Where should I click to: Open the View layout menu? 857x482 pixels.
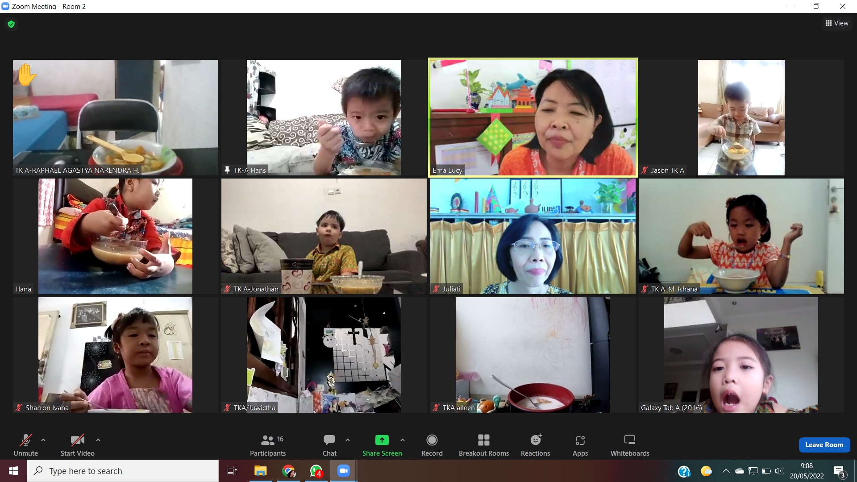tap(837, 23)
